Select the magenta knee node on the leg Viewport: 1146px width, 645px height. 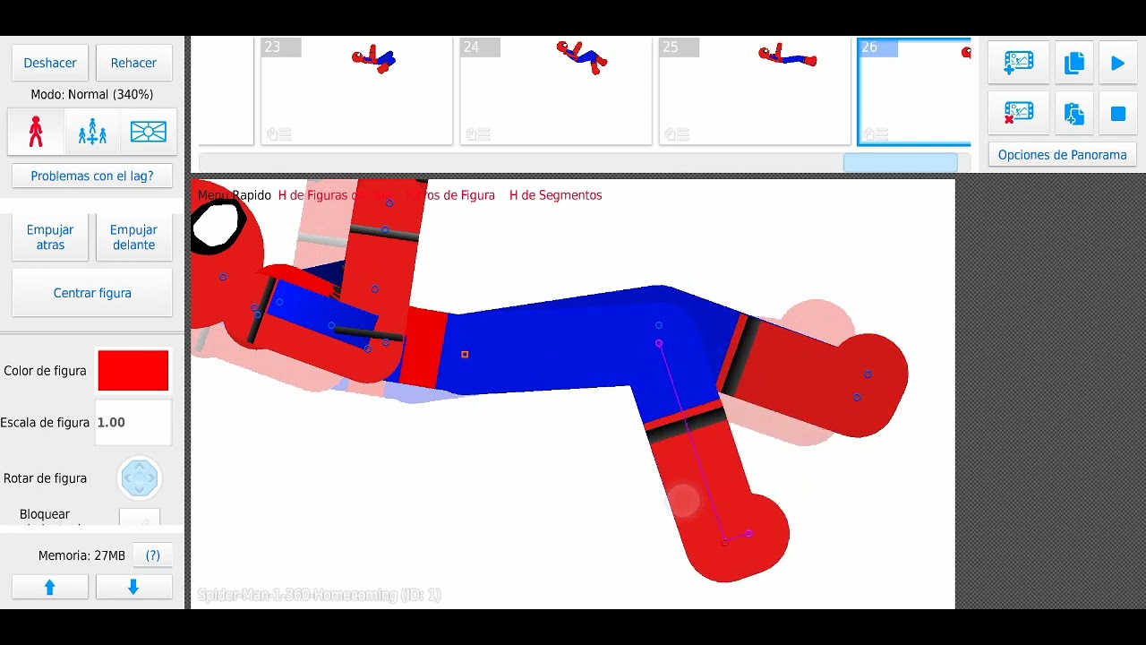[x=659, y=343]
